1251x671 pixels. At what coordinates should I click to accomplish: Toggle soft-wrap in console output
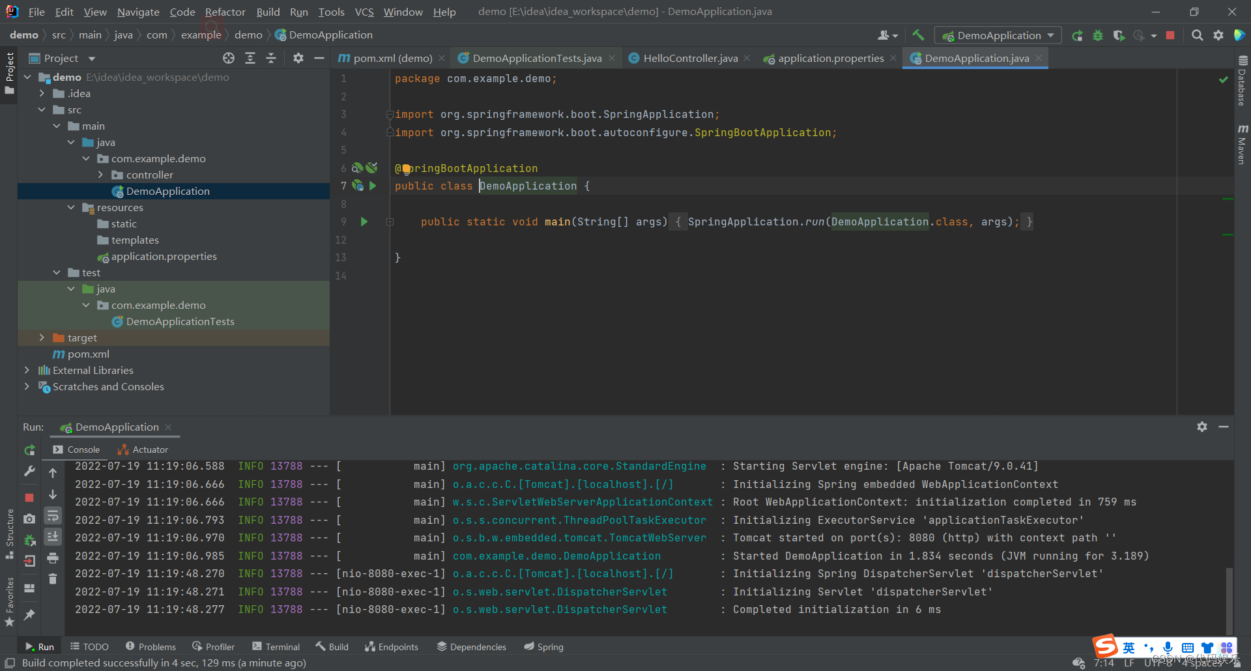tap(53, 516)
